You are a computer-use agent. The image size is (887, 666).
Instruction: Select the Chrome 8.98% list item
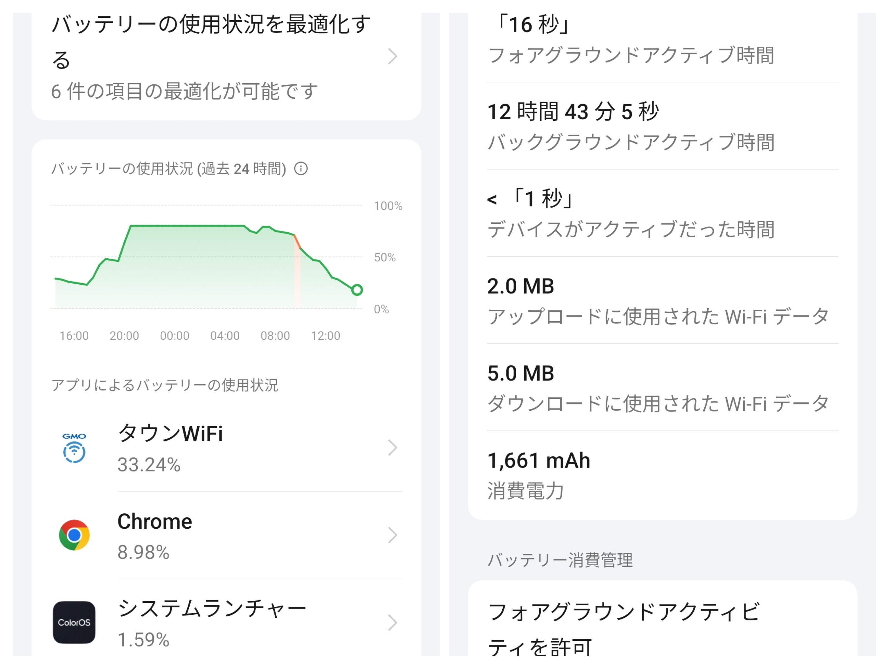point(241,536)
